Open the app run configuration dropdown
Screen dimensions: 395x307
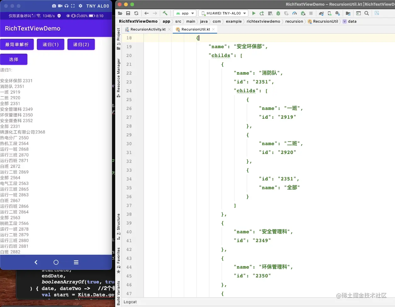(185, 13)
